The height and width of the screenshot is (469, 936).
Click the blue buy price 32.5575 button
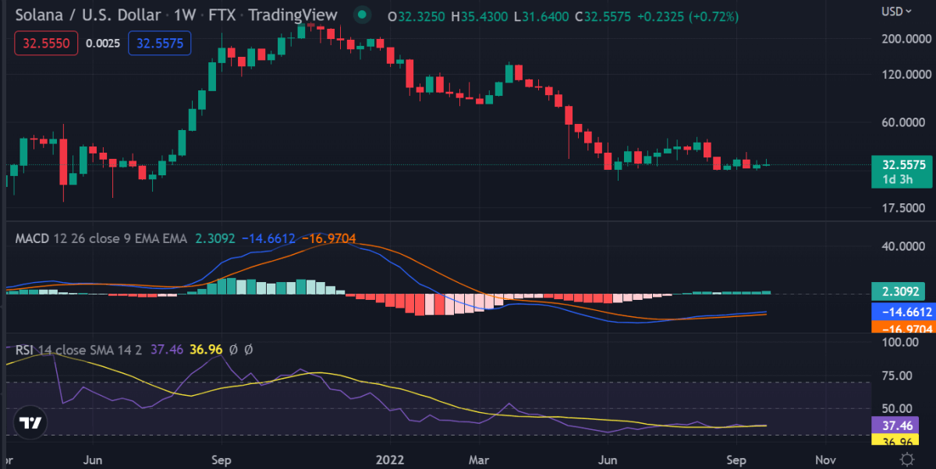160,44
